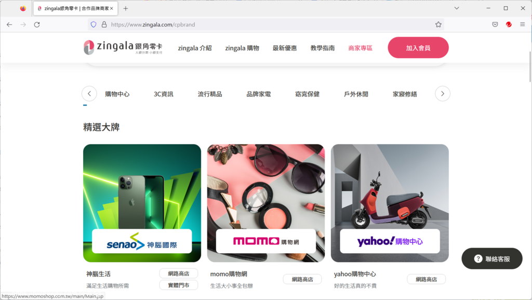Screen dimensions: 532x300
Task: Click the browser forward arrow
Action: [23, 24]
